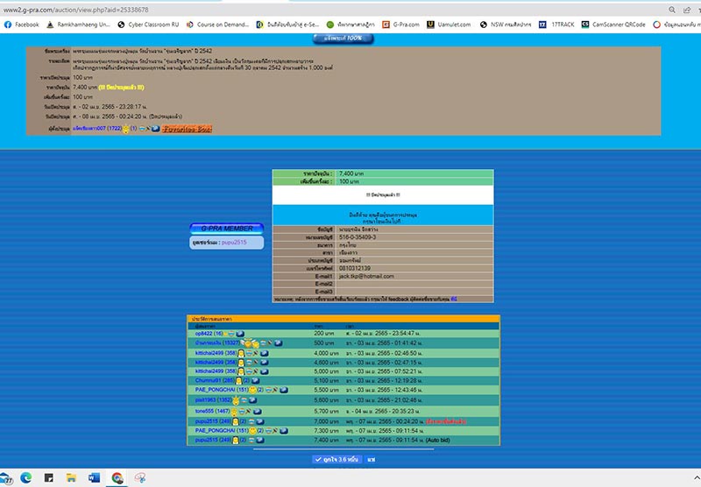This screenshot has height=487, width=701.
Task: Click Microsoft Word icon in taskbar
Action: pos(94,477)
